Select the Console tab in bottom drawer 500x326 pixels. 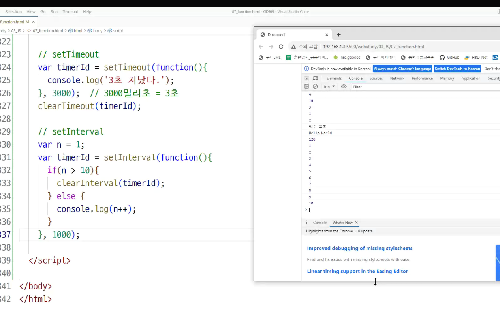point(320,223)
